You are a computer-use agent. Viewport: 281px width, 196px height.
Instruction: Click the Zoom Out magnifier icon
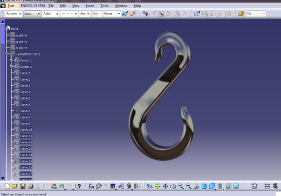pyautogui.click(x=188, y=186)
